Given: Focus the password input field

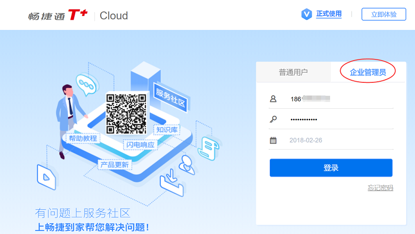Looking at the screenshot, I should point(331,120).
